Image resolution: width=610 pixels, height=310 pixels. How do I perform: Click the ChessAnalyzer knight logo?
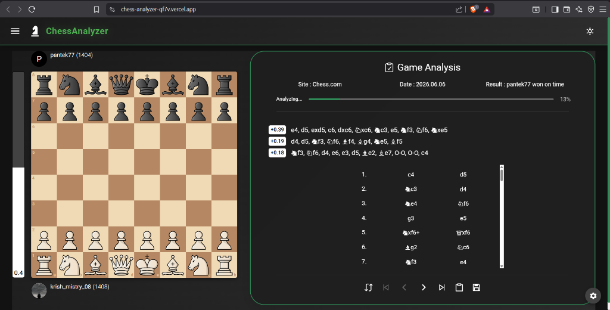click(35, 31)
